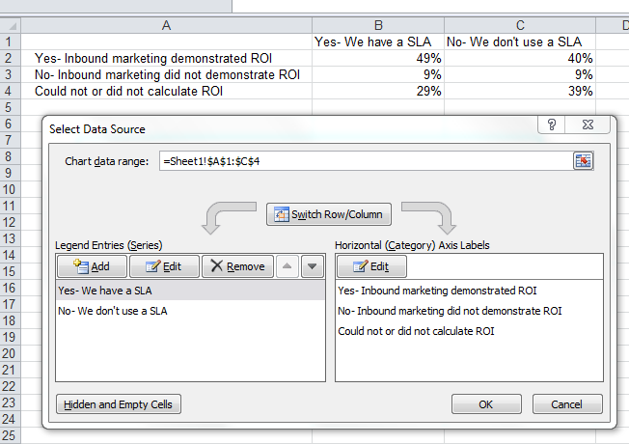This screenshot has width=629, height=444.
Task: Click the dialog Help question mark button
Action: click(x=551, y=125)
